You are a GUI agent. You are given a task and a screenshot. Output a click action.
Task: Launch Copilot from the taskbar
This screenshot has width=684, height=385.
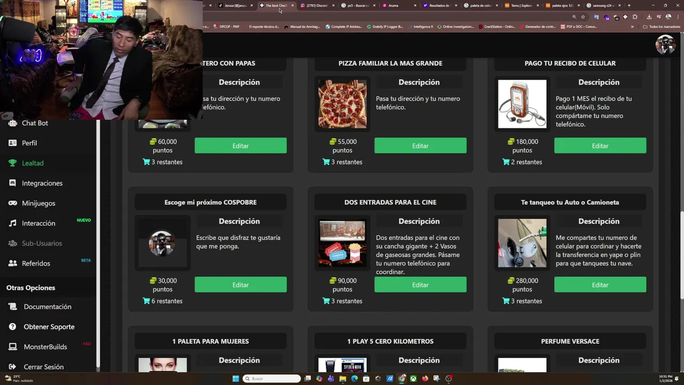319,379
